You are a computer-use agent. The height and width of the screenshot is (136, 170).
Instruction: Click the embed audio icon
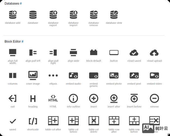(x=73, y=75)
